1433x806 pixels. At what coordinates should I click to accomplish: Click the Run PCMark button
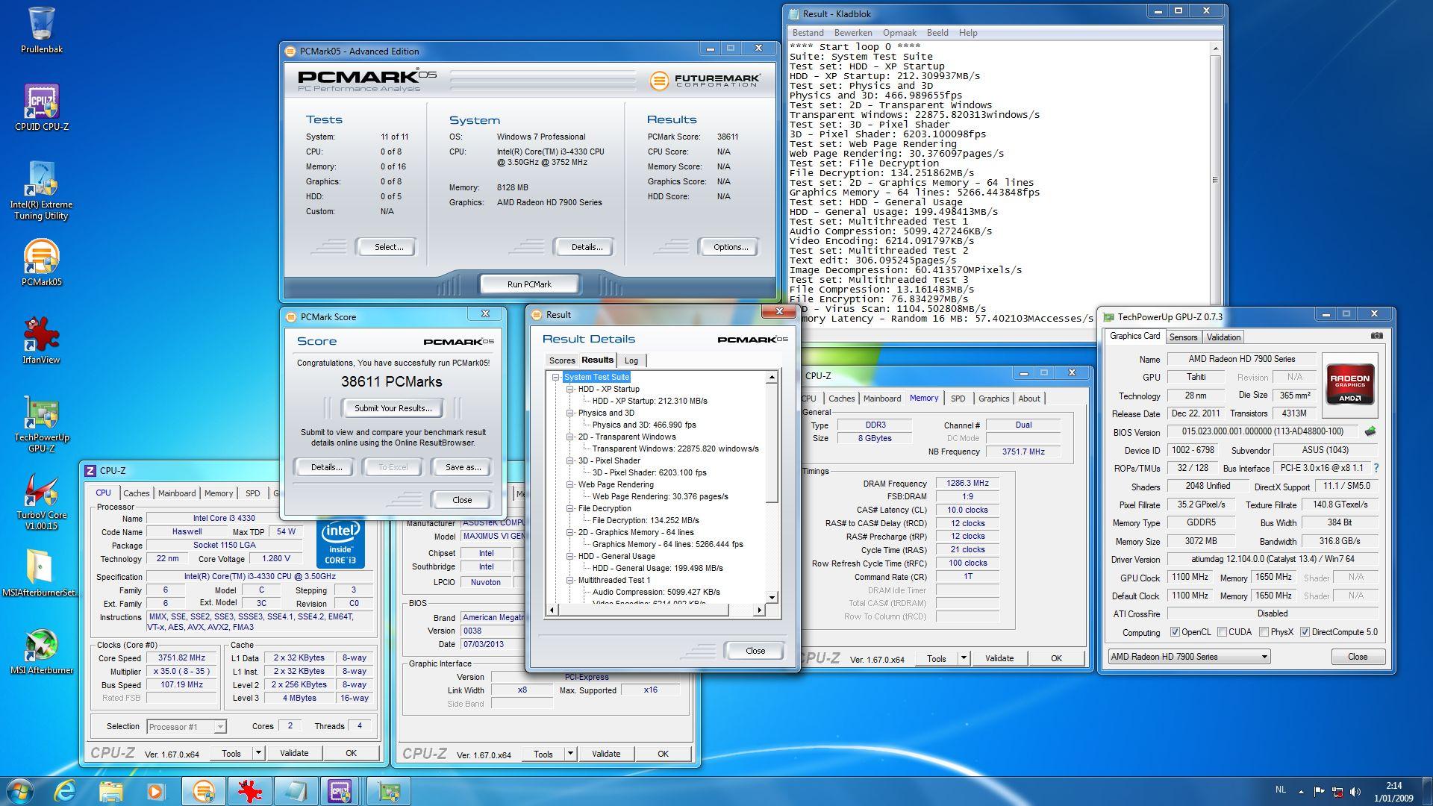pyautogui.click(x=529, y=284)
